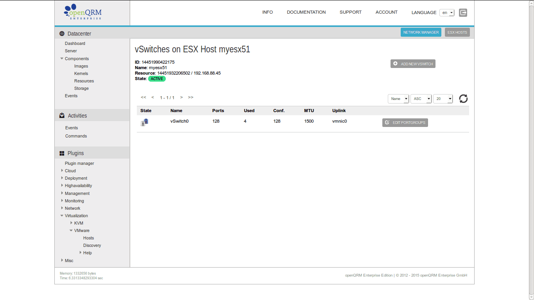
Task: Click Edit Portgroups for vSwitch0
Action: click(405, 123)
